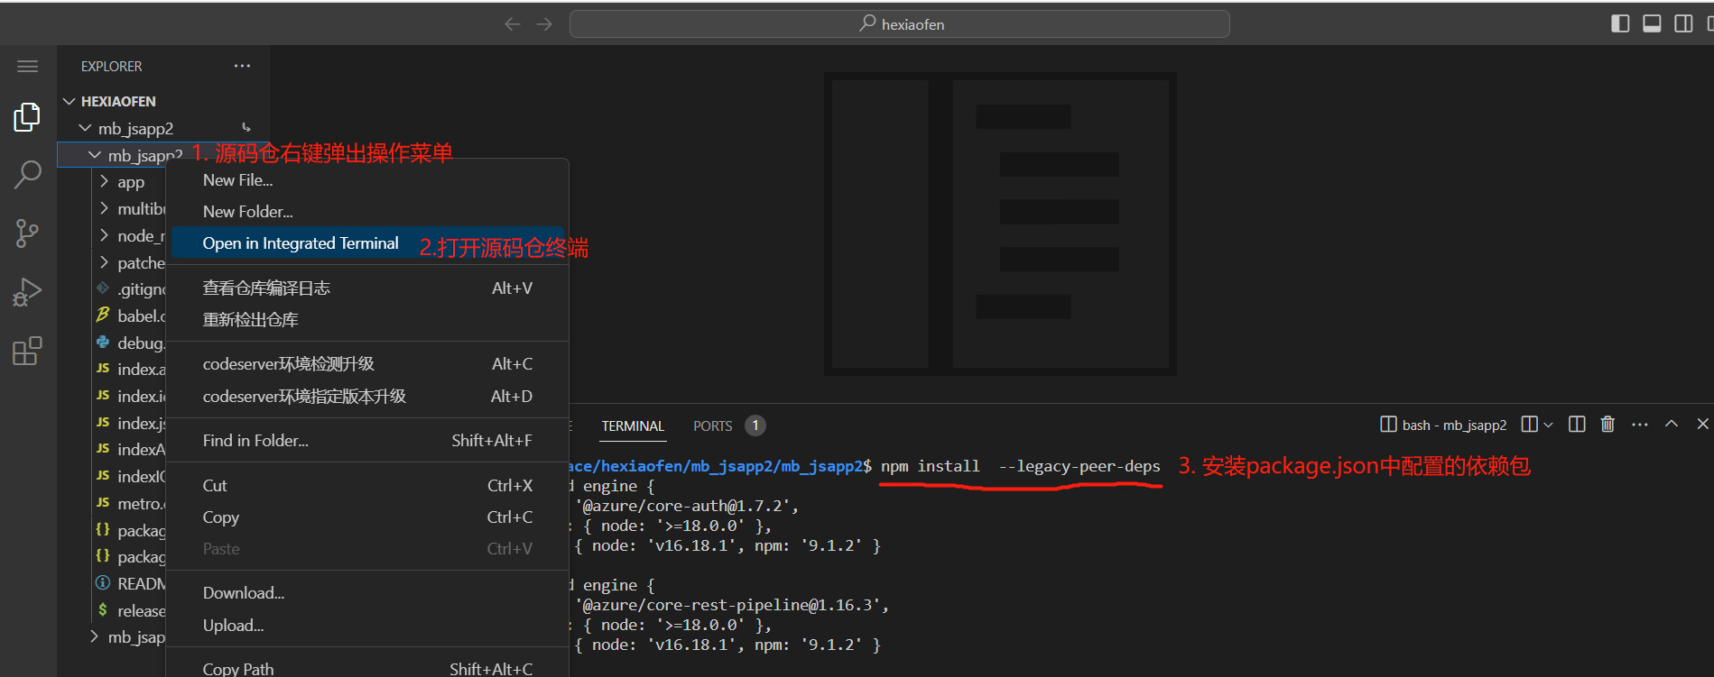Open the Source Control view
Image resolution: width=1714 pixels, height=677 pixels.
point(27,233)
